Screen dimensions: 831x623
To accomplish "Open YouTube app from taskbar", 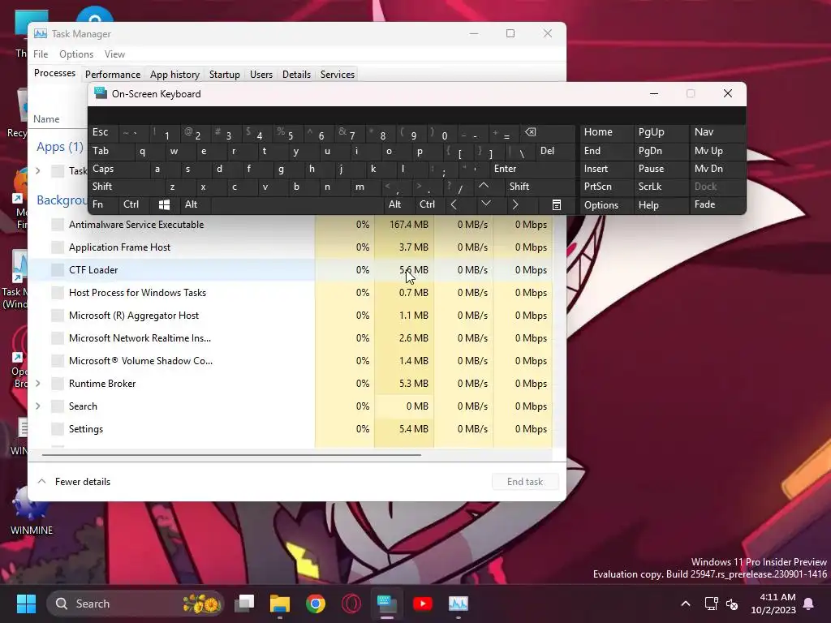I will coord(422,604).
